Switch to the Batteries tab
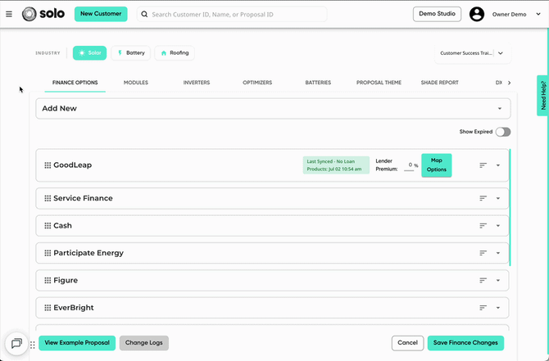This screenshot has height=361, width=549. tap(318, 83)
